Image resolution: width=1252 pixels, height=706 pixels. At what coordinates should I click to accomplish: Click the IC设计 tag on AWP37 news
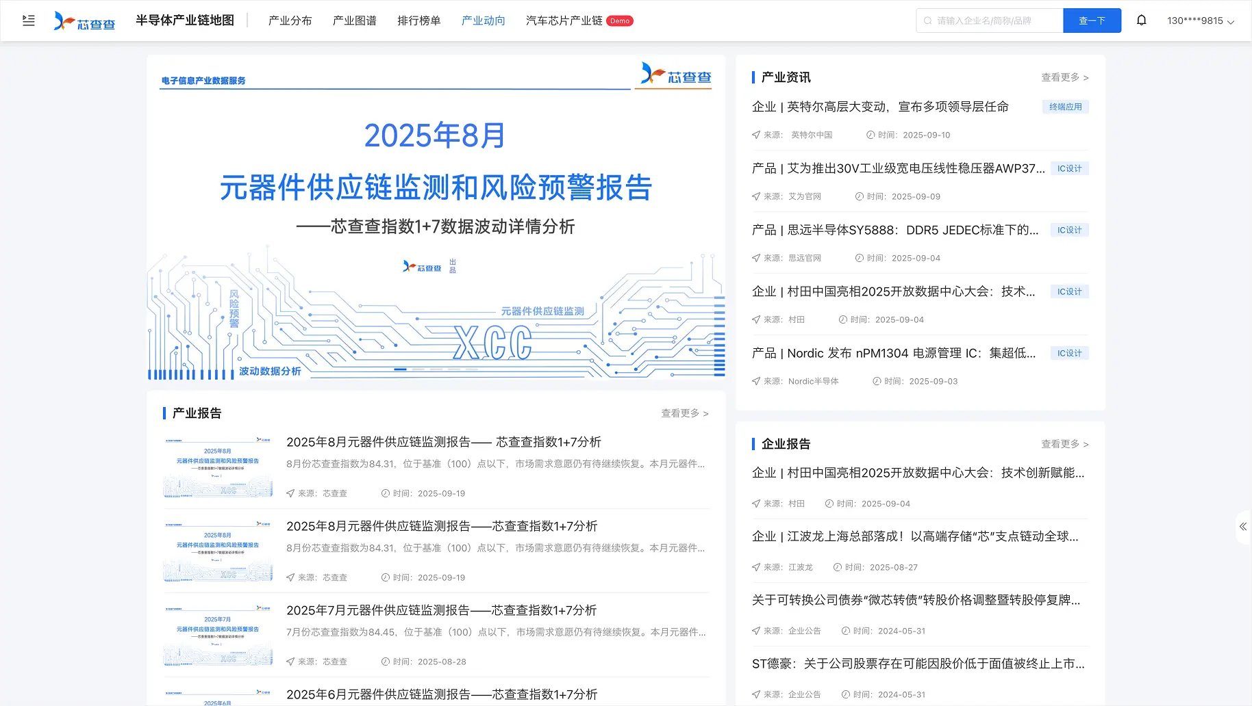click(1069, 168)
